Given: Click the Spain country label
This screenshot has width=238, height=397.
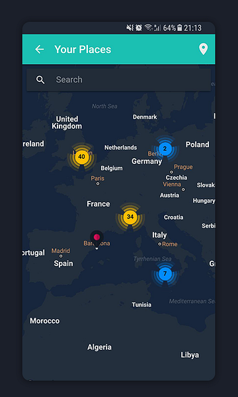Looking at the screenshot, I should [x=63, y=263].
